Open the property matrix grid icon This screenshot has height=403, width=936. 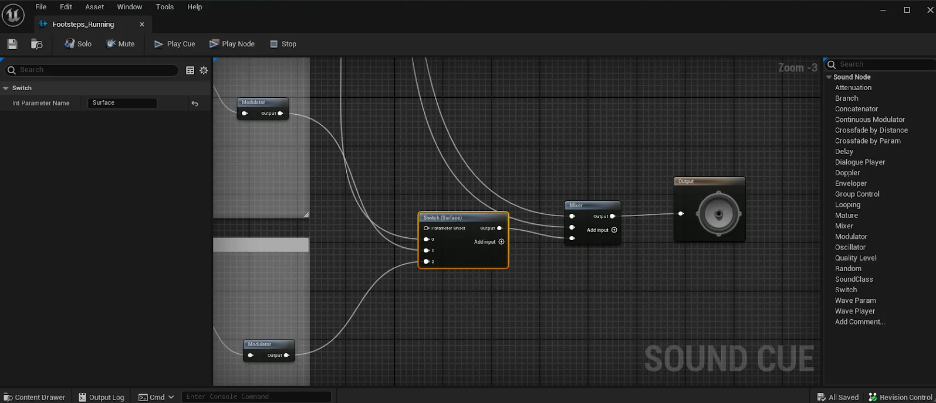190,70
